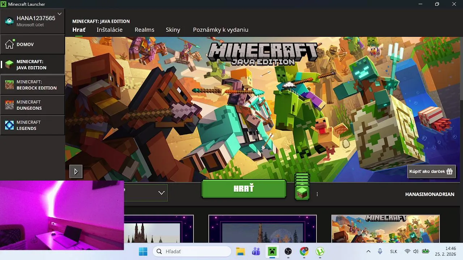Expand the account dropdown chevron
This screenshot has height=260, width=463.
tap(59, 14)
